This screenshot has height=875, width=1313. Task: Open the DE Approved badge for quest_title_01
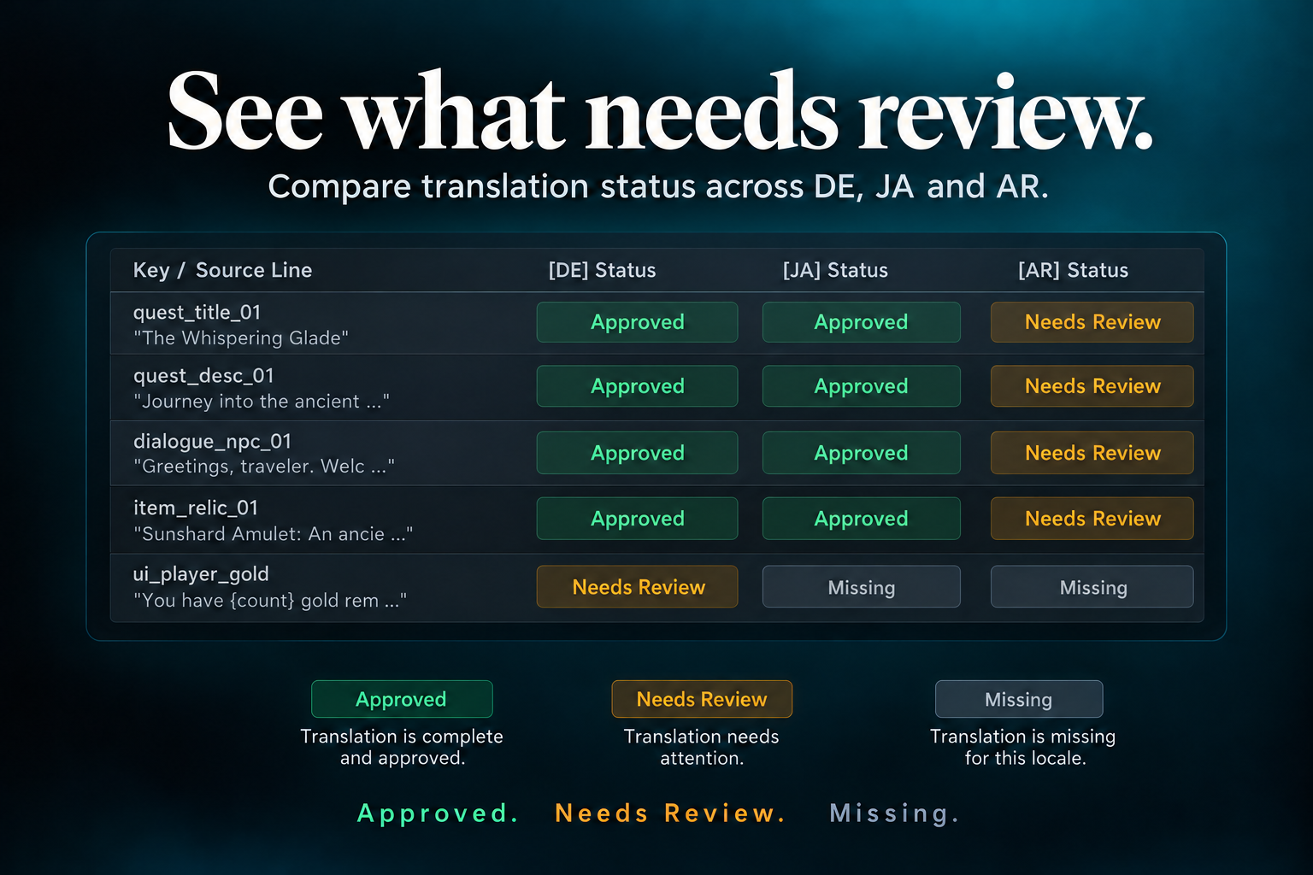click(x=637, y=322)
